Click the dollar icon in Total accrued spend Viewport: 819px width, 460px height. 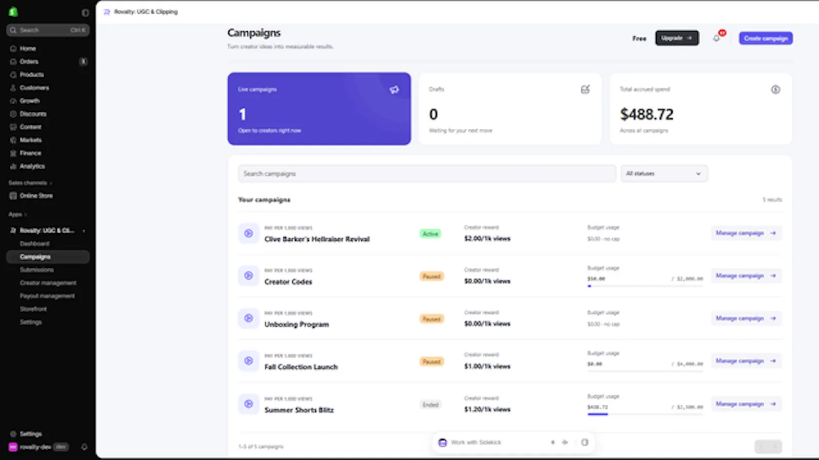tap(775, 89)
